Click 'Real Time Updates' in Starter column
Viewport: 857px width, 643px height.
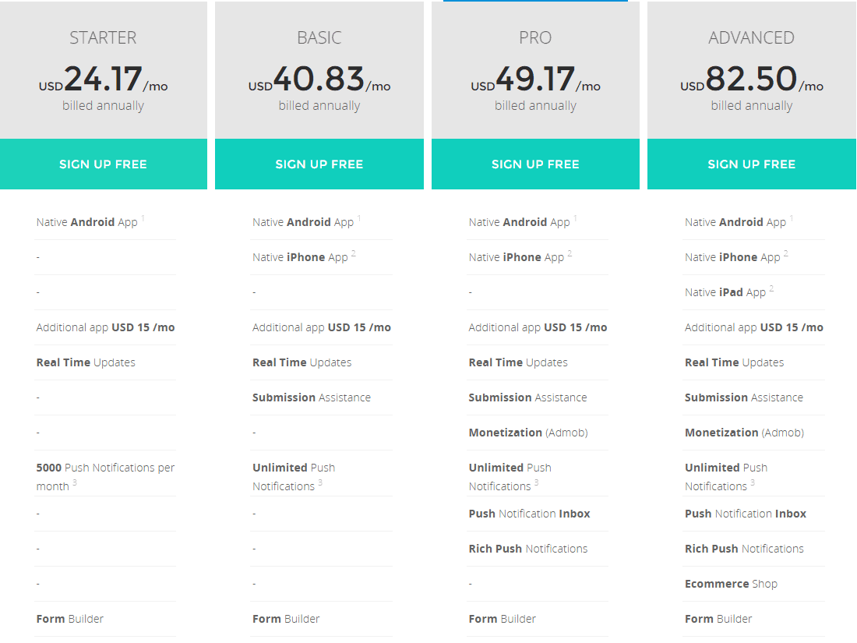86,362
